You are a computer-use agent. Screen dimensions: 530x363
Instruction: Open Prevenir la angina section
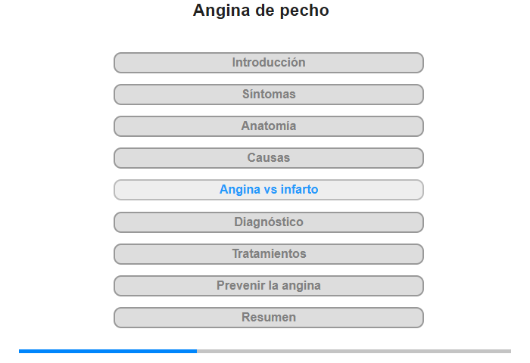[269, 286]
